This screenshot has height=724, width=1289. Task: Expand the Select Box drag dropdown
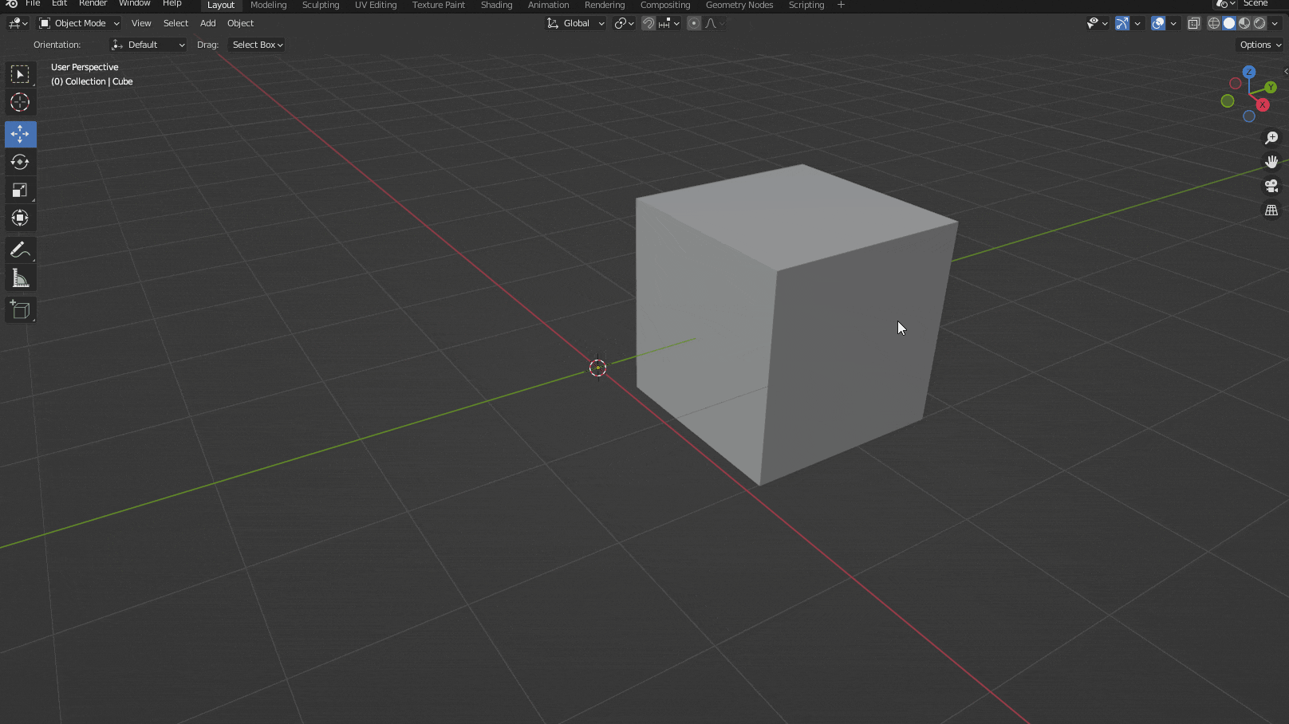(x=256, y=45)
